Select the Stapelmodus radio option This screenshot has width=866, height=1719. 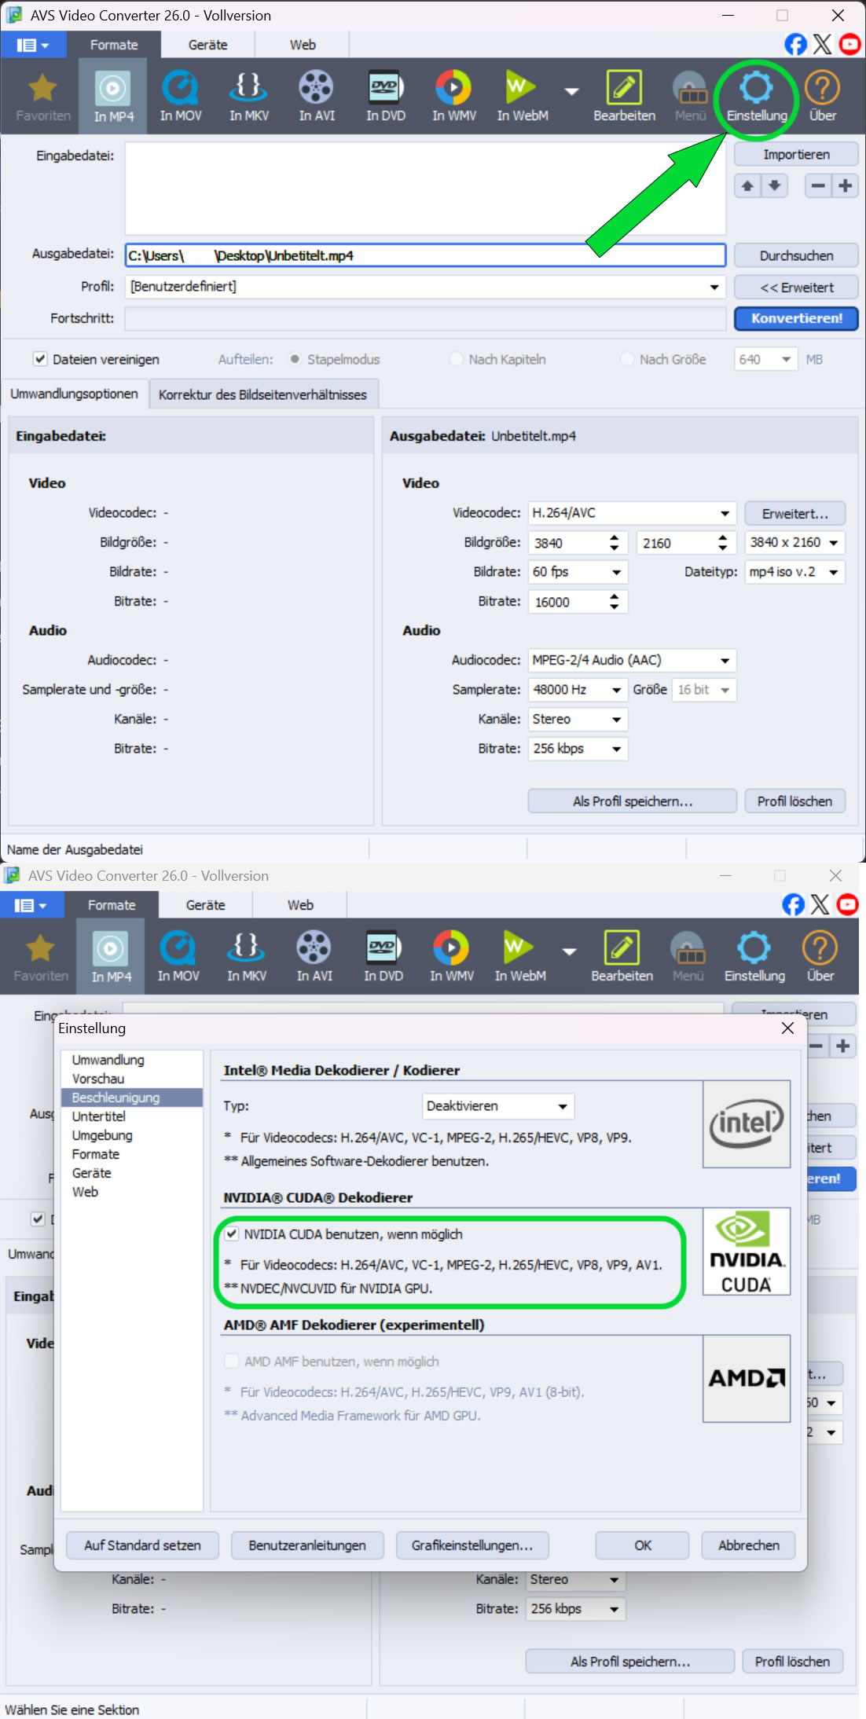295,359
